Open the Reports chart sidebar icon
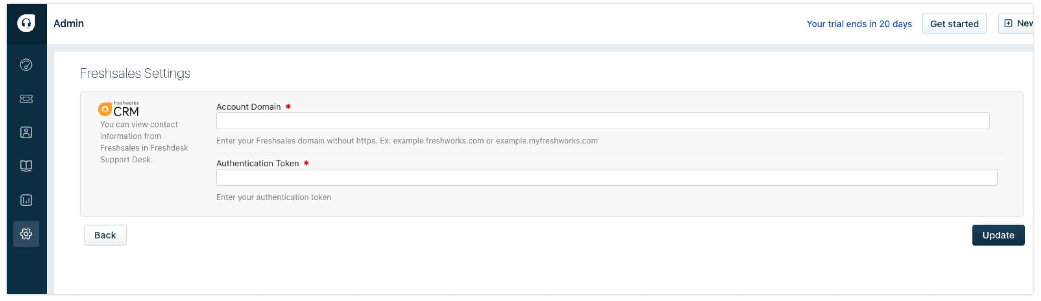1041x301 pixels. (x=26, y=200)
